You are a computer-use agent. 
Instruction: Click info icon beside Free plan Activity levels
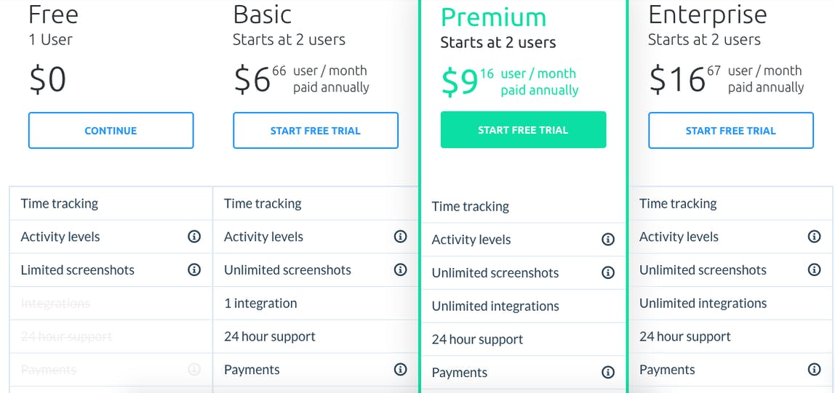[x=194, y=237]
